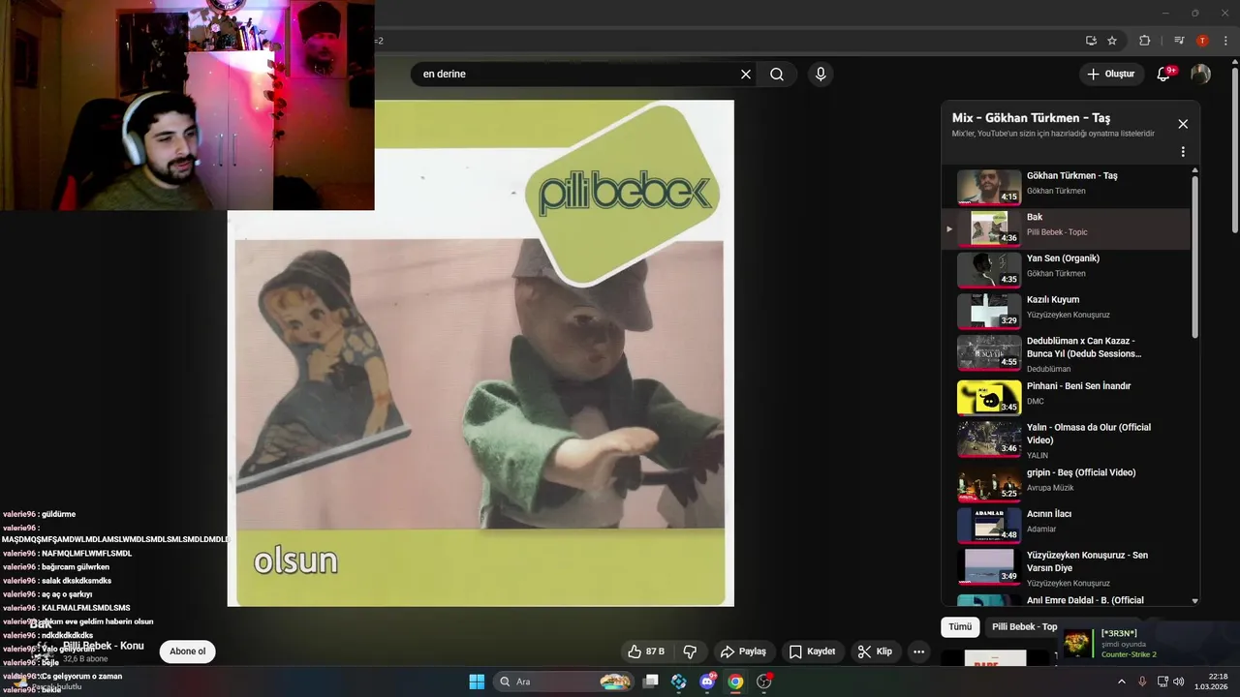Open the Windows Start menu
1240x697 pixels.
[477, 682]
